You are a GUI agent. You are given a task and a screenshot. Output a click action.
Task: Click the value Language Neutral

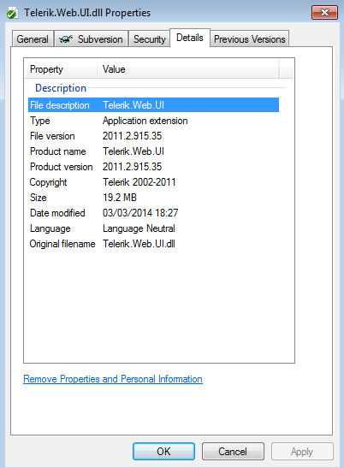pyautogui.click(x=139, y=228)
